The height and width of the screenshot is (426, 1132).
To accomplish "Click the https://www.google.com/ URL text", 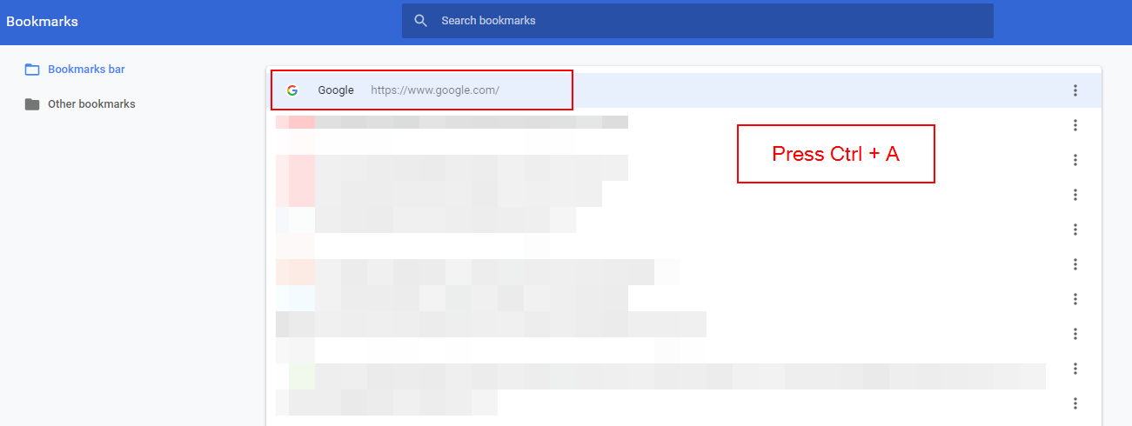I will pyautogui.click(x=435, y=90).
